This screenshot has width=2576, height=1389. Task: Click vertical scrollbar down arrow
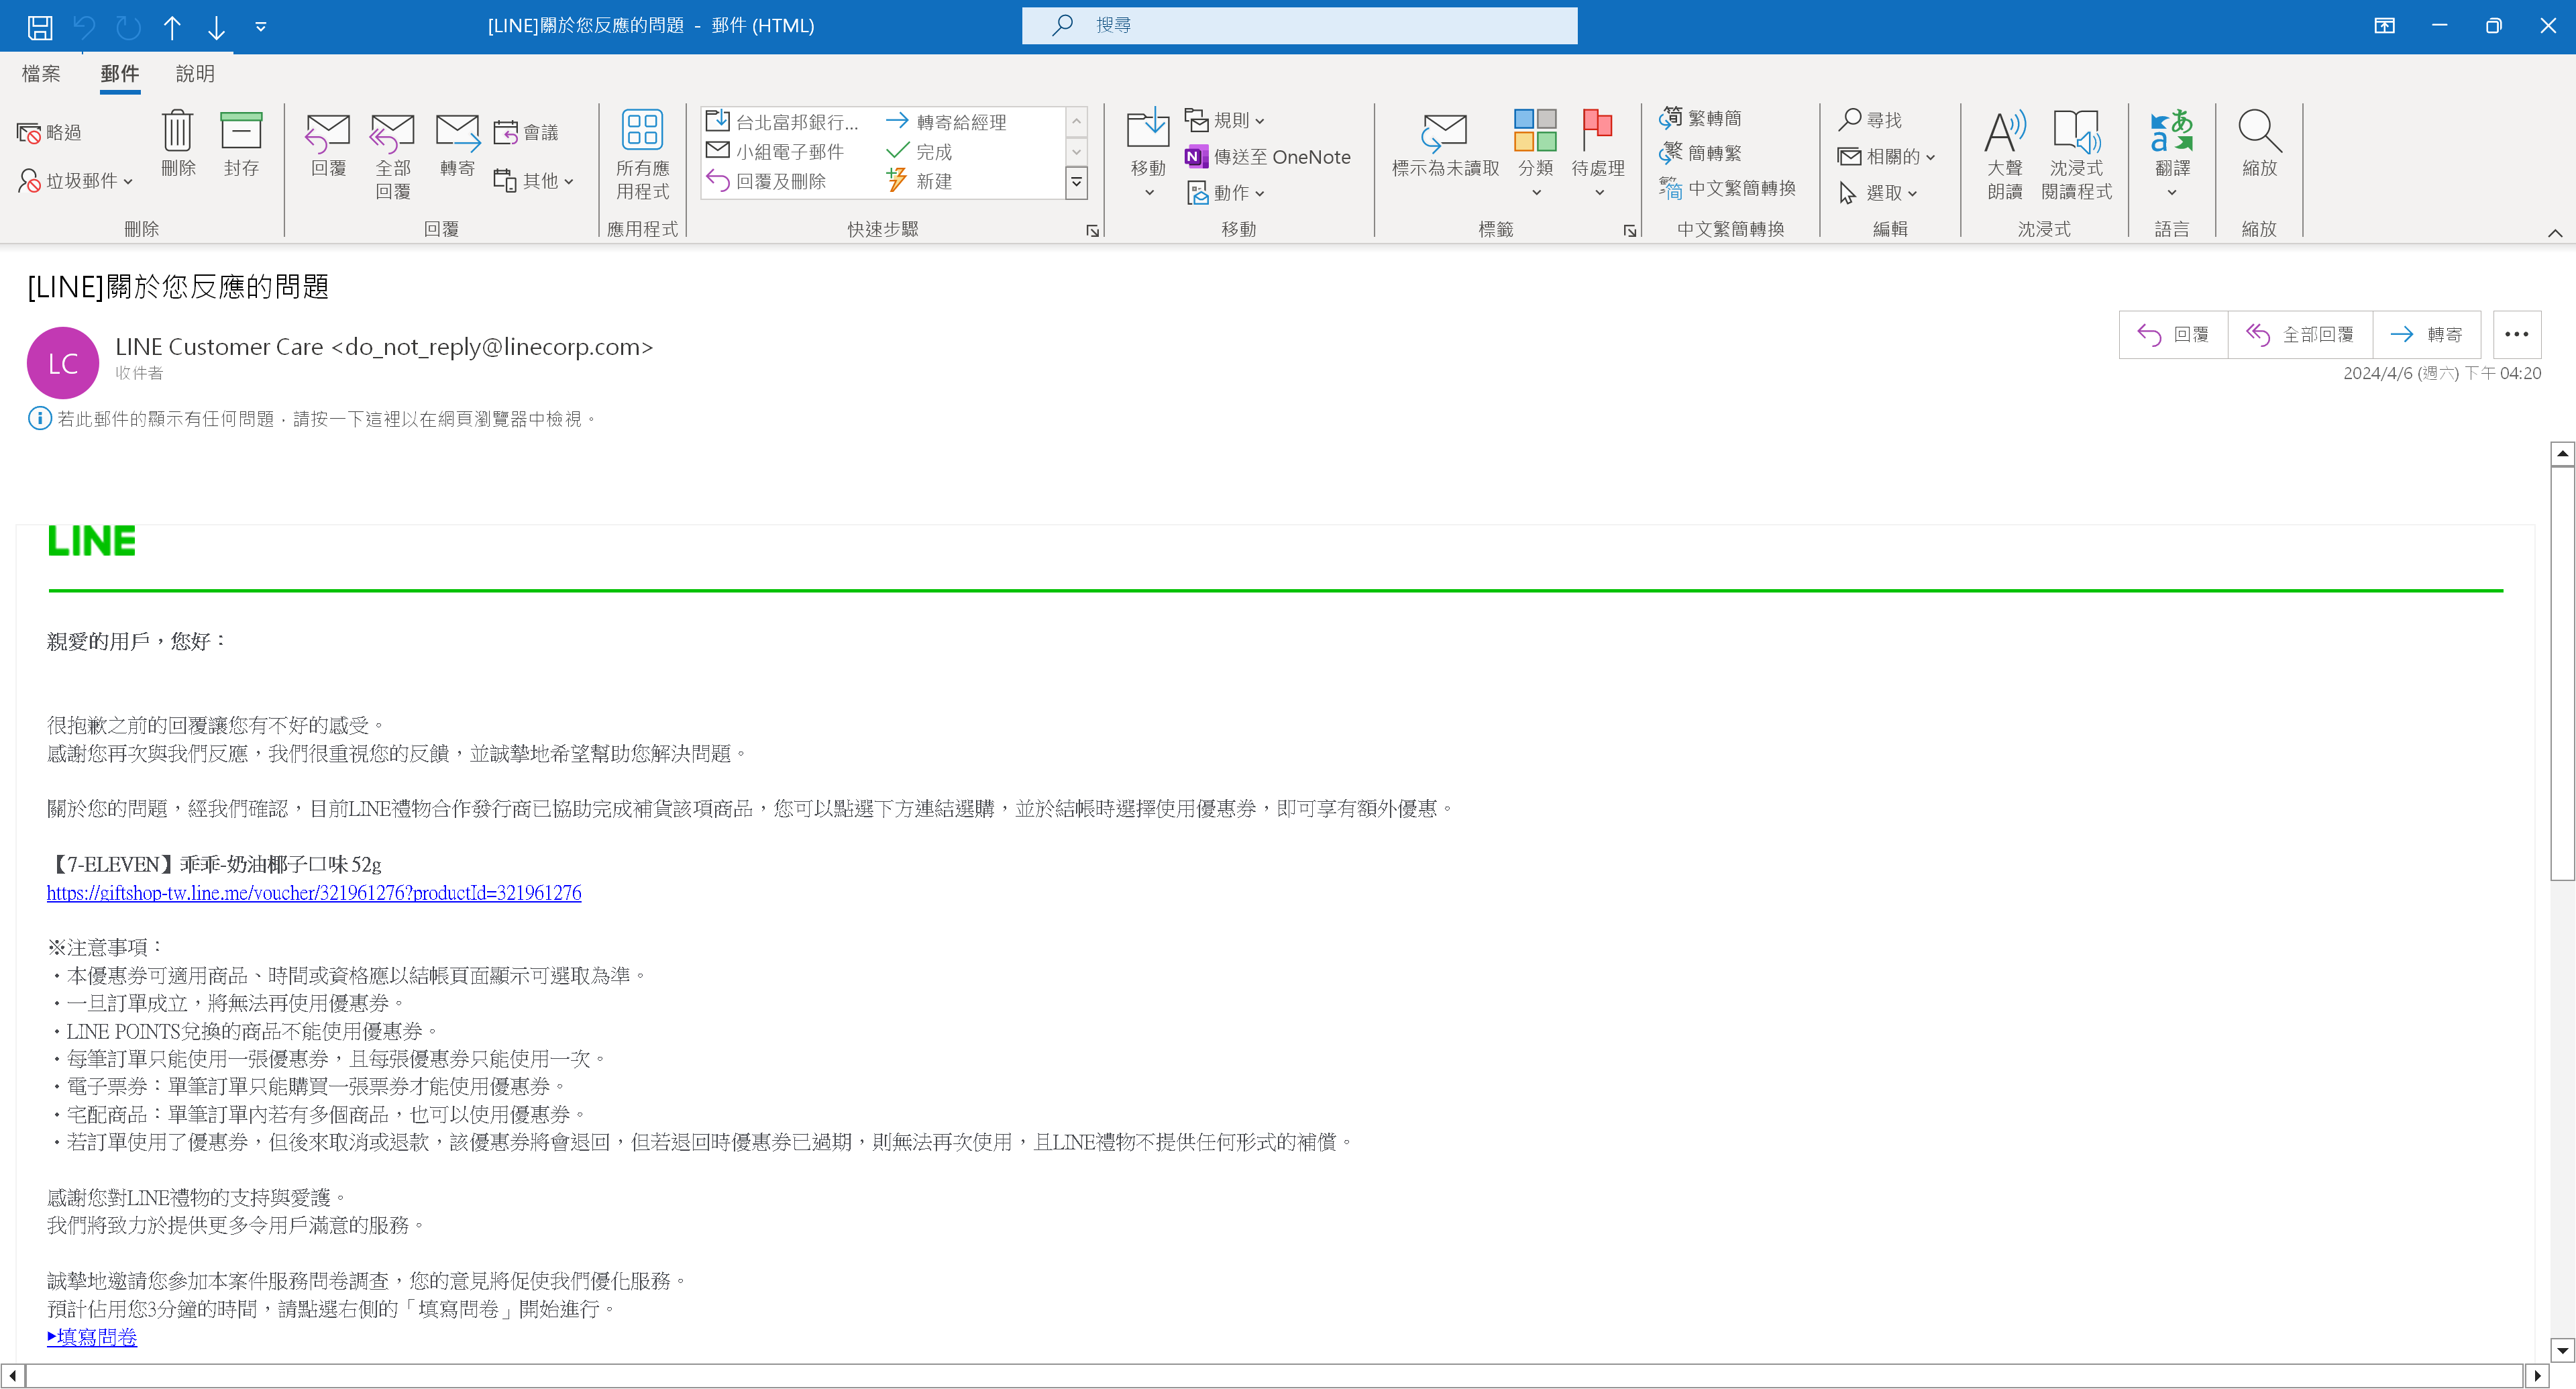(x=2561, y=1350)
